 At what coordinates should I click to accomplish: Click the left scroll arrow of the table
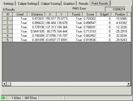click(x=4, y=84)
